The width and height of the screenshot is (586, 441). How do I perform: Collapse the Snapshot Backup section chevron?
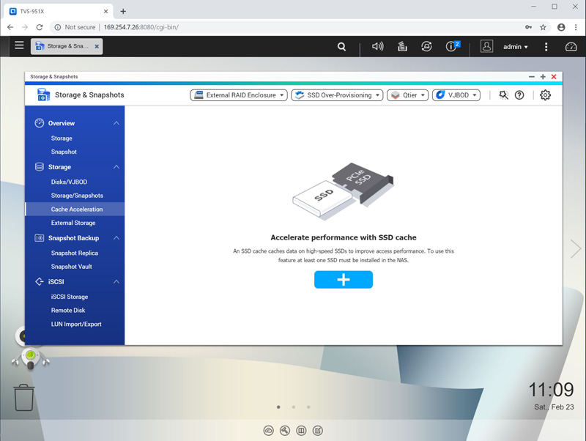tap(116, 237)
